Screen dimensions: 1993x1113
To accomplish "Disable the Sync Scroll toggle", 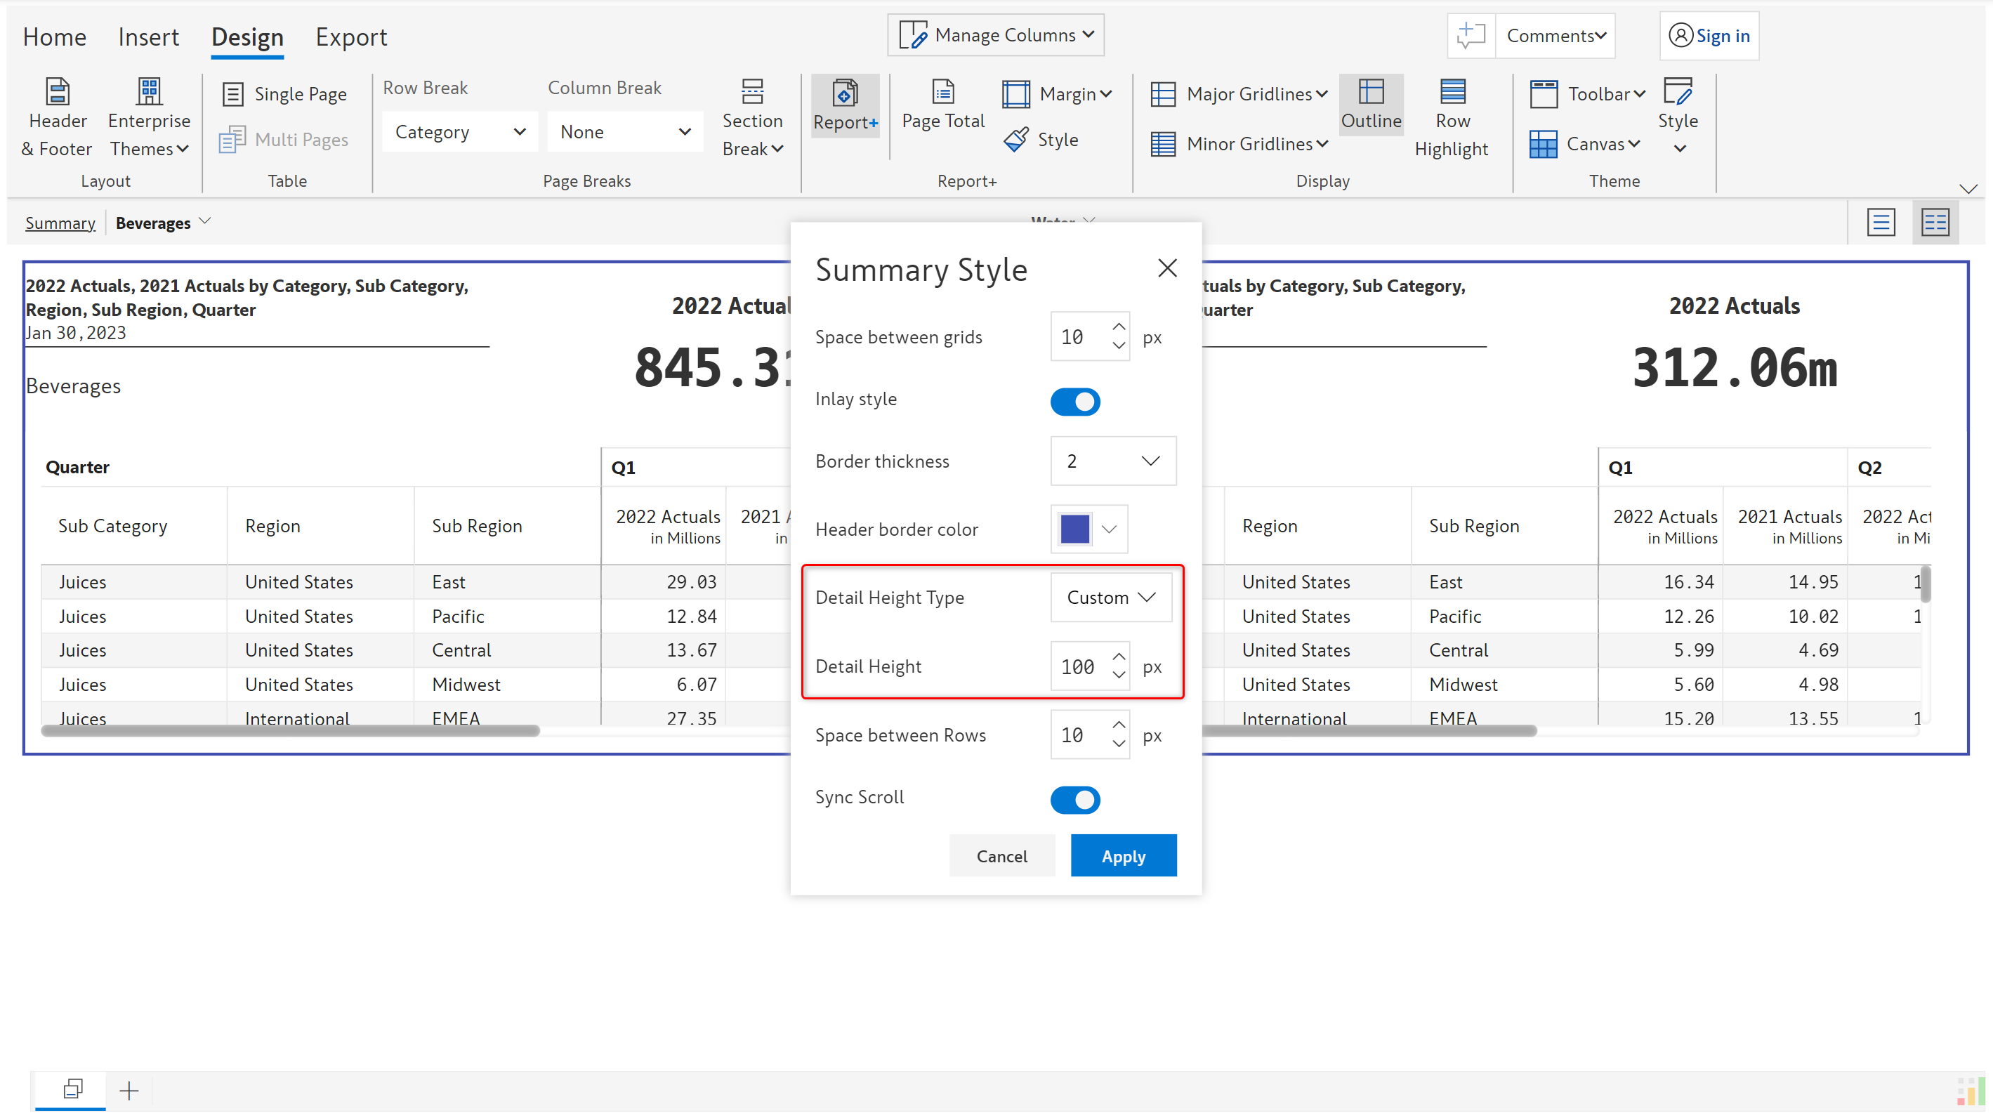I will click(1074, 800).
